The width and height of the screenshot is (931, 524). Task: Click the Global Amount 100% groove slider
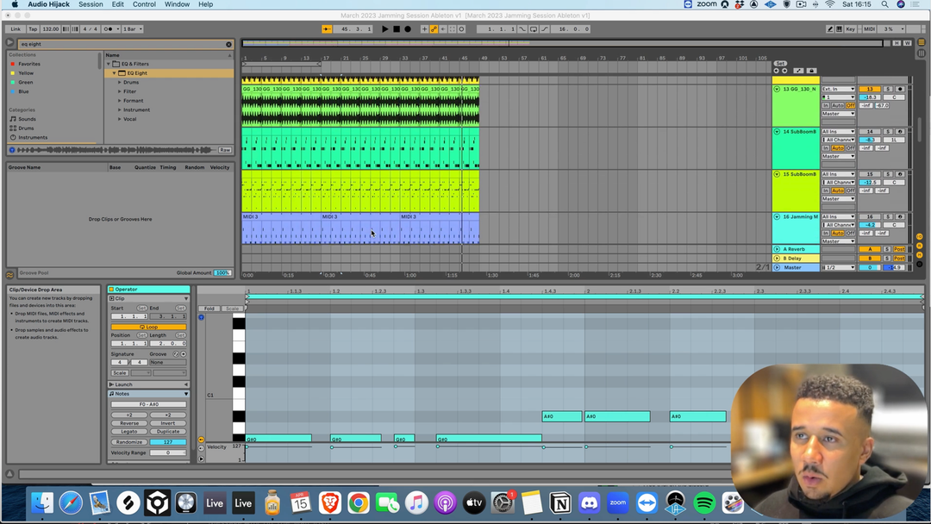[222, 273]
